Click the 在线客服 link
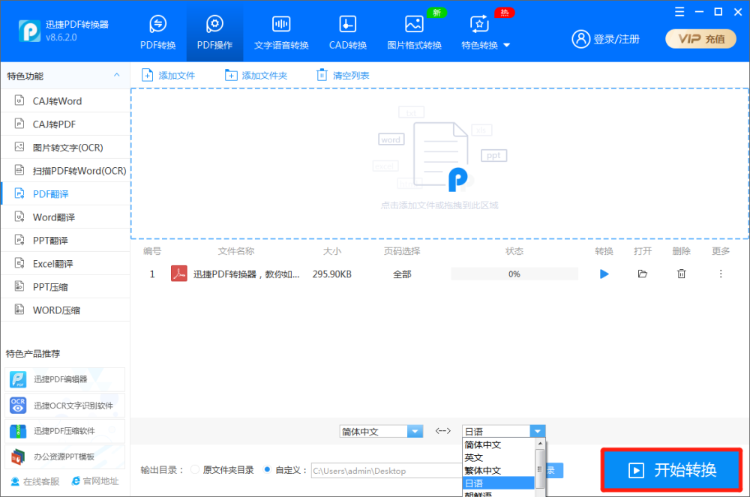Screen dimensions: 750x497 coord(35,481)
